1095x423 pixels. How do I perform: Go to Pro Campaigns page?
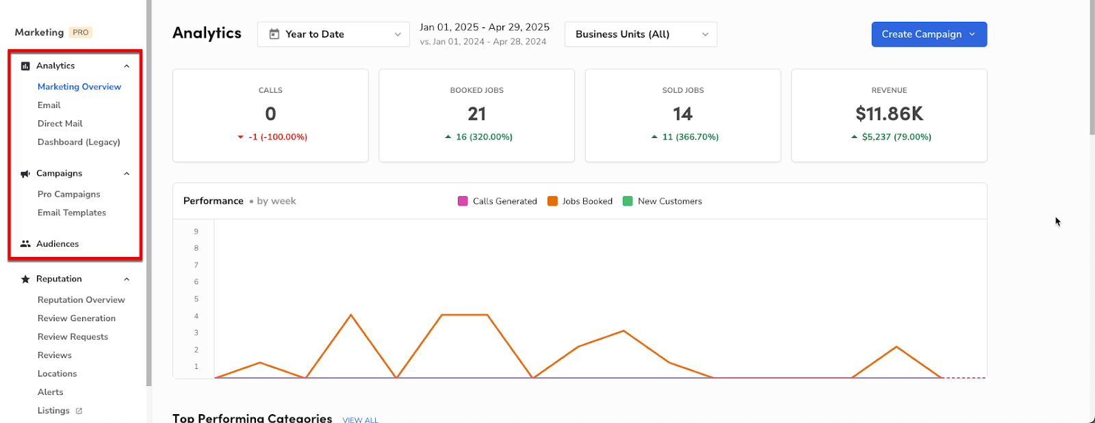point(69,195)
